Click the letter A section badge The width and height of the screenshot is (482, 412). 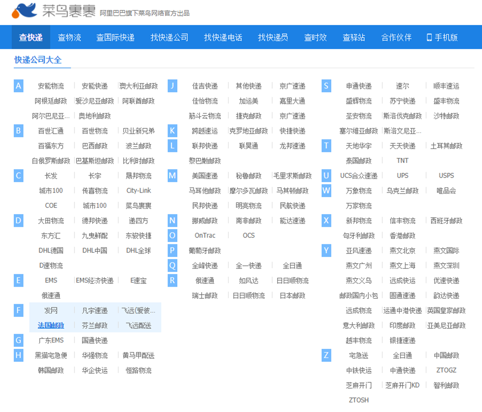tap(18, 86)
